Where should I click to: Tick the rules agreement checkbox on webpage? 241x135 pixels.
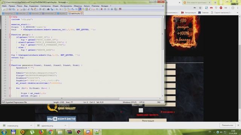point(141,110)
